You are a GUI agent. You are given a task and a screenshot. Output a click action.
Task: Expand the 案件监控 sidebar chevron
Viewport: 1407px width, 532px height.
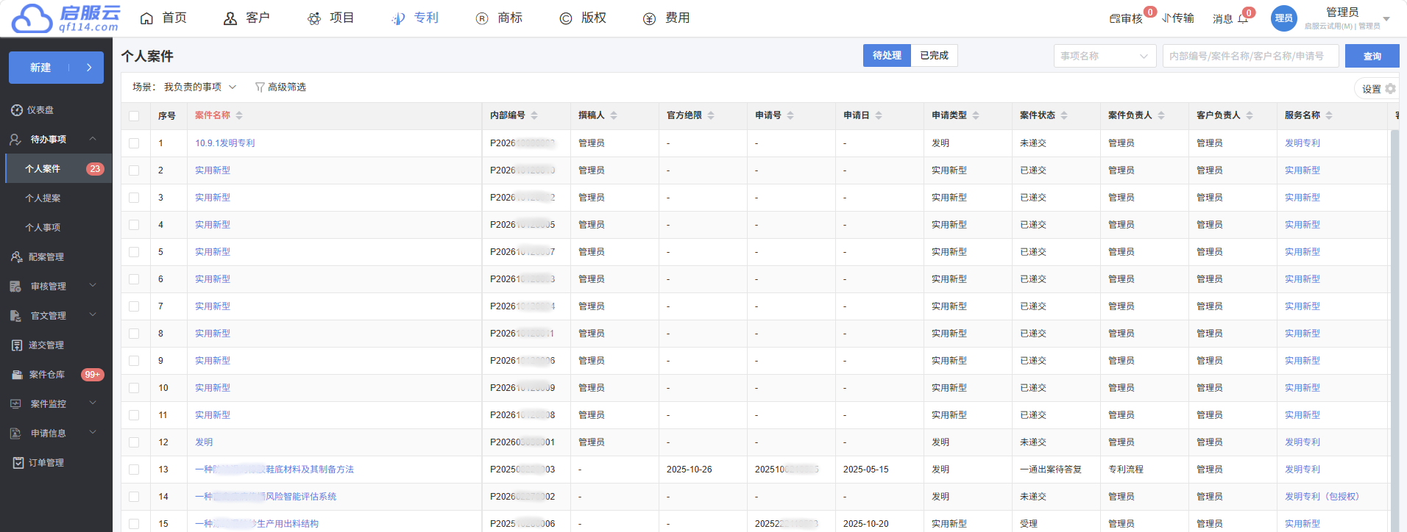point(93,403)
